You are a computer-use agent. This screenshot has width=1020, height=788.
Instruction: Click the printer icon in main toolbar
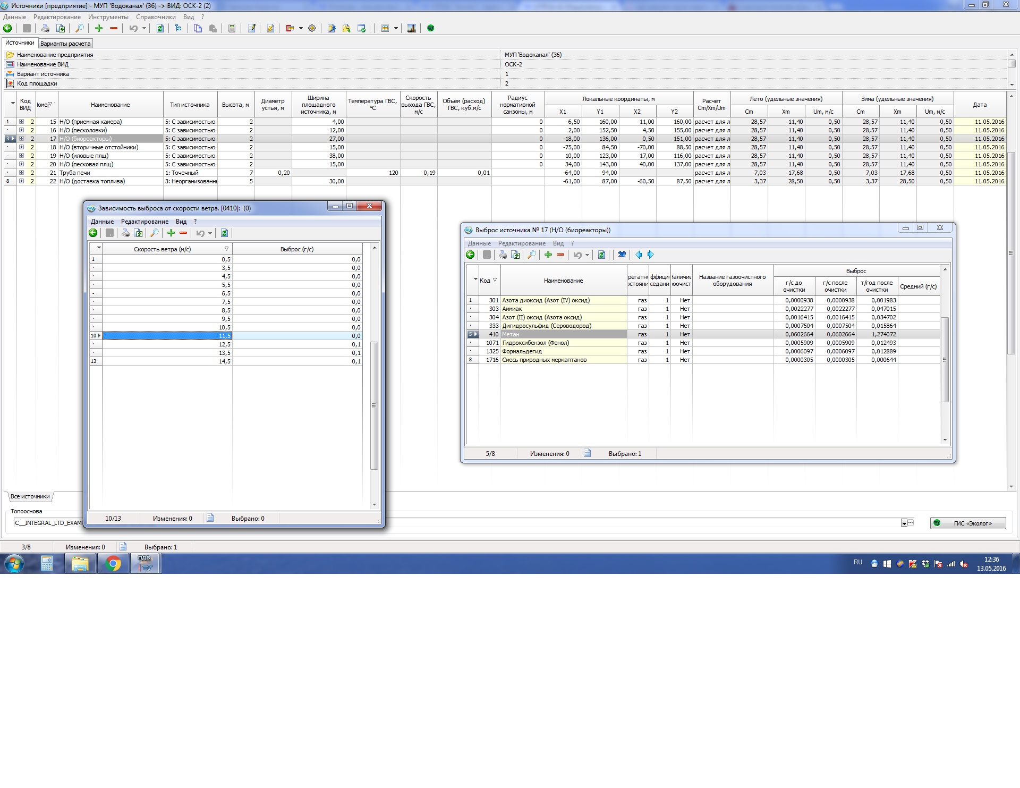click(45, 28)
